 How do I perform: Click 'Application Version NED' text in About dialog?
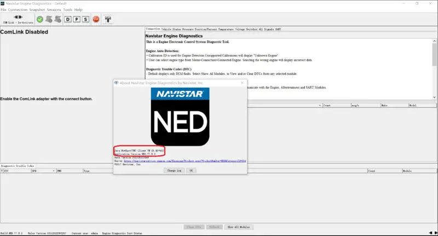click(x=135, y=154)
